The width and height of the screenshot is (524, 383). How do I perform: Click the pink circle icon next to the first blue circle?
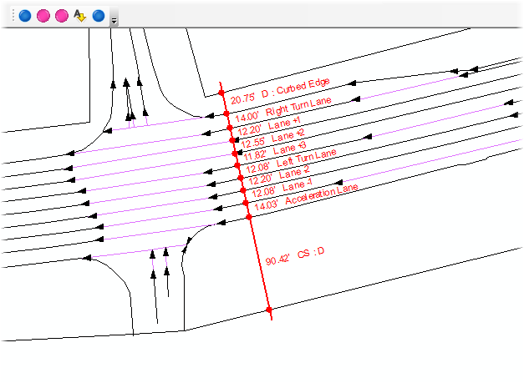(43, 16)
